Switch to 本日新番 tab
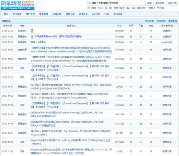This screenshot has height=156, width=179. point(17,14)
